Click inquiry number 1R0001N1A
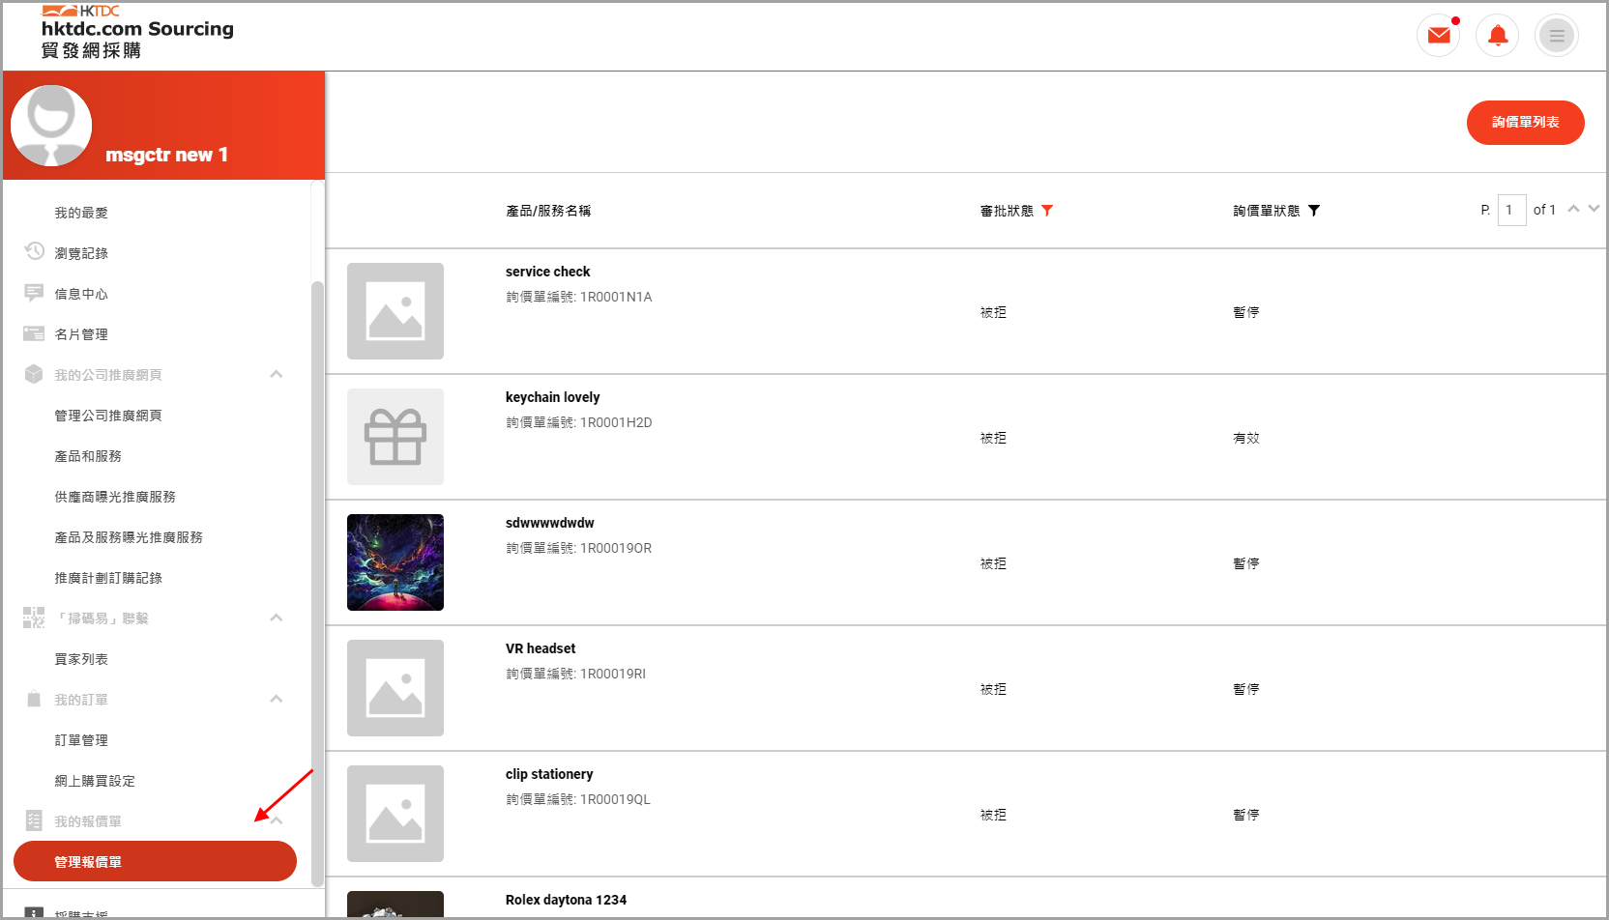The image size is (1609, 920). (616, 297)
